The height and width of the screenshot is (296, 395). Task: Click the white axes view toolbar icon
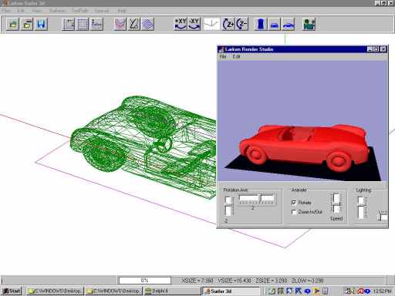(x=211, y=25)
